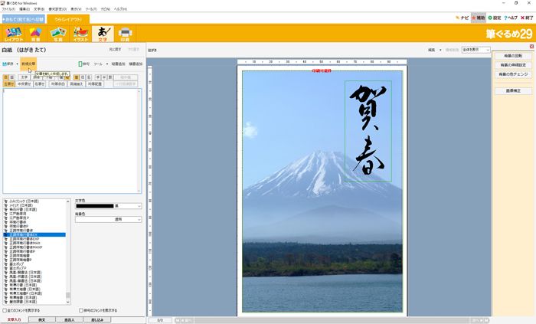Open the レイアウト (Layout) toolbar icon
This screenshot has width=536, height=324.
[14, 33]
